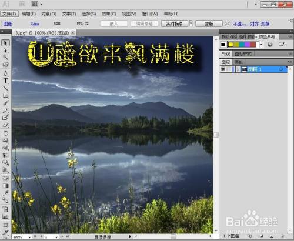The image size is (294, 241).
Task: Open 变换 link in control bar
Action: pos(265,24)
